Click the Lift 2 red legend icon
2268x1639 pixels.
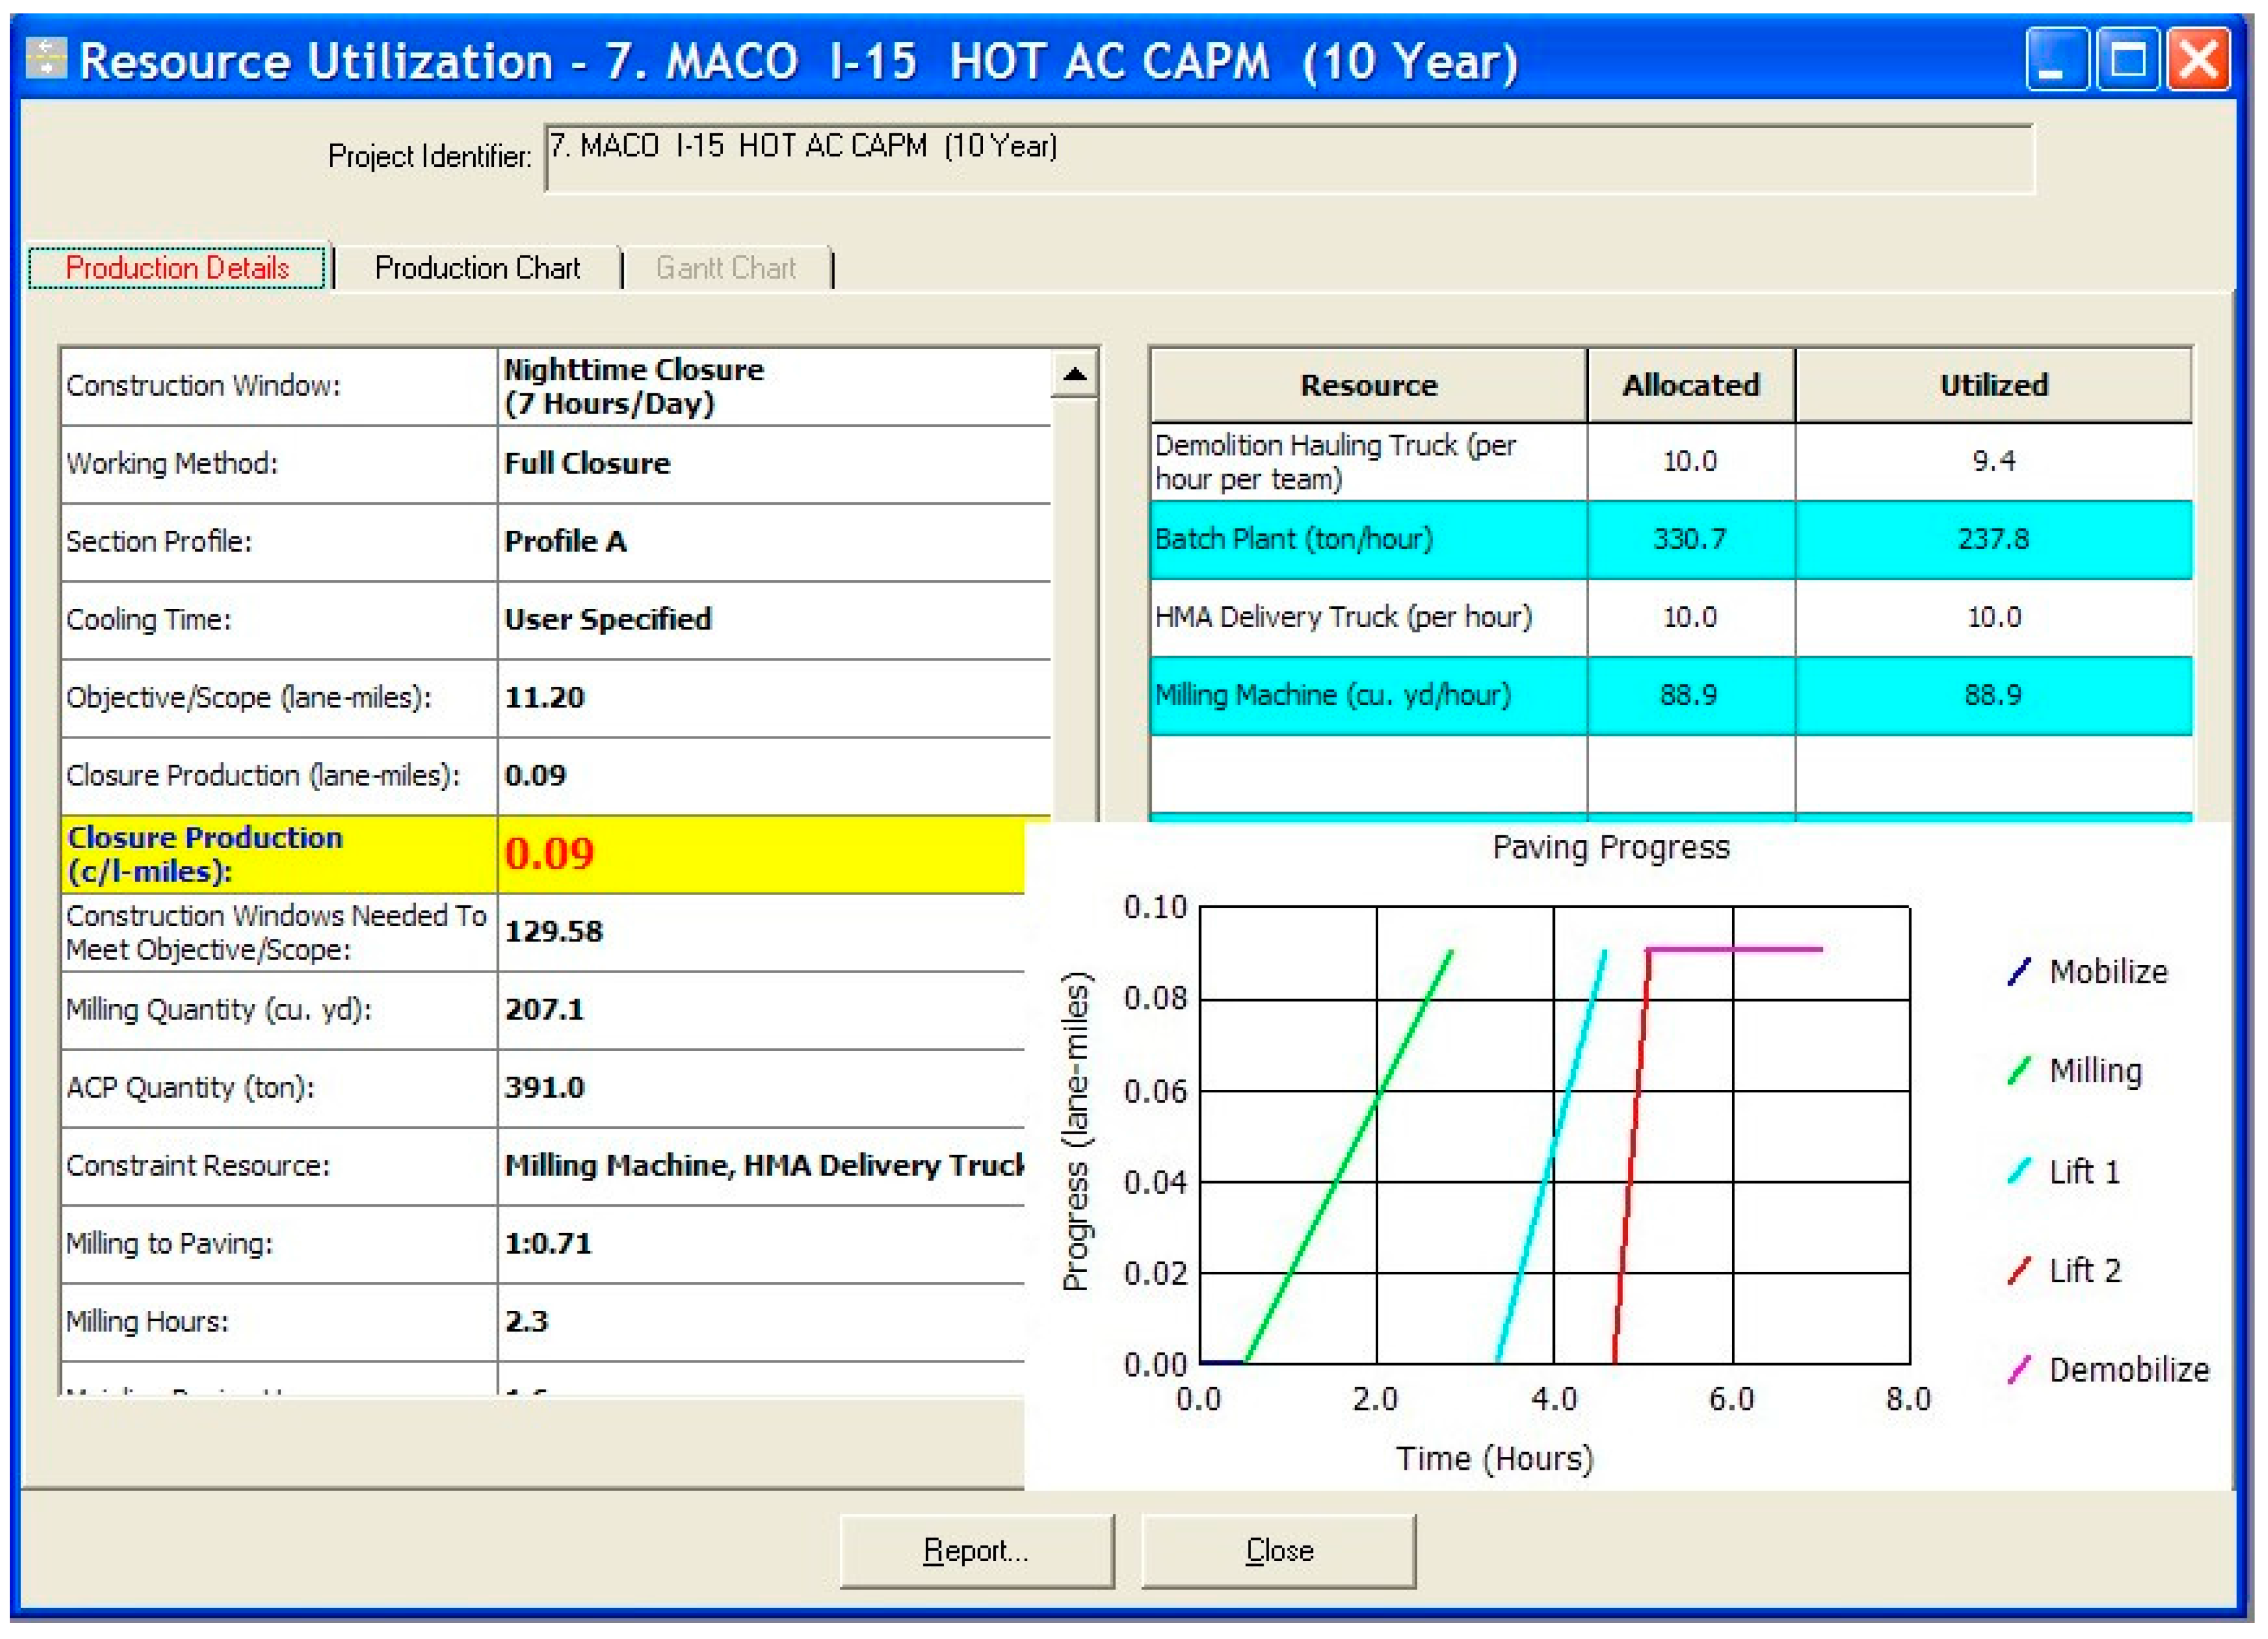click(x=2019, y=1270)
